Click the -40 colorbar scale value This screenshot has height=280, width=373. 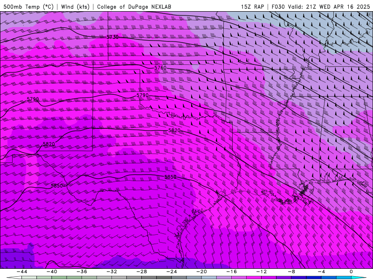point(52,272)
